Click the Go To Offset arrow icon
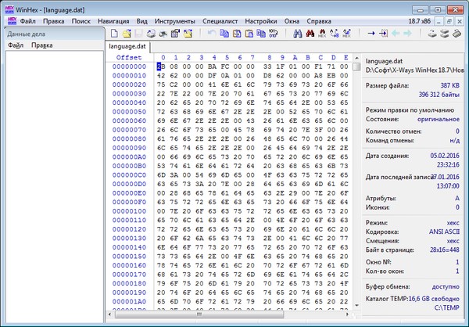 tap(371, 34)
